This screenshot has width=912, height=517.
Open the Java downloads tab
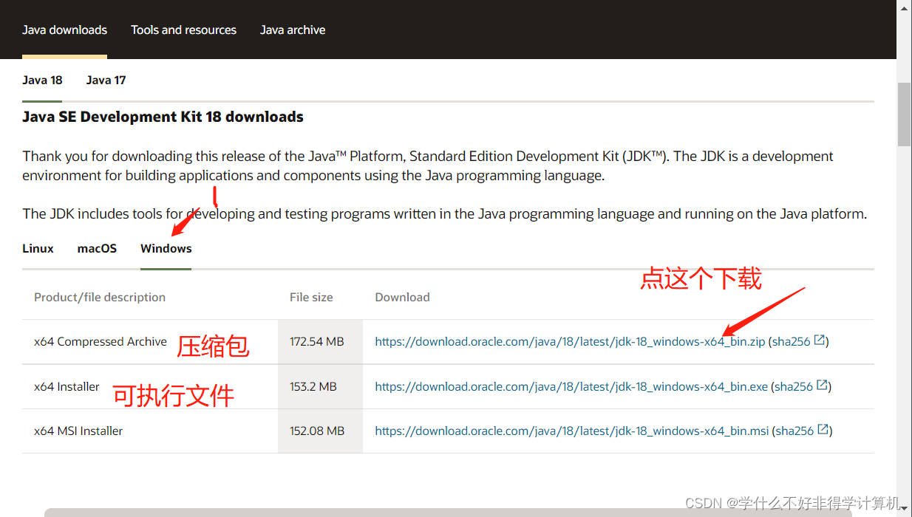[x=64, y=30]
